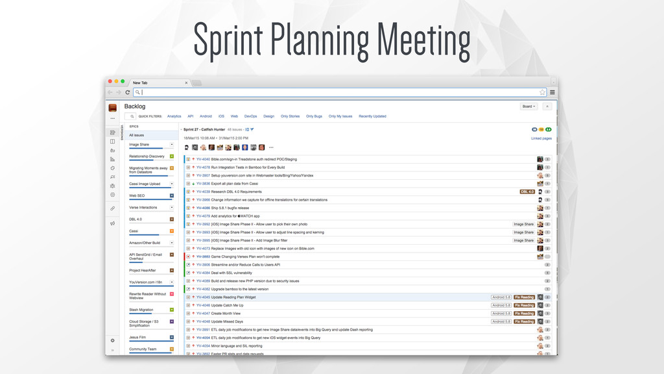Toggle the Only Bugs quick filter
This screenshot has width=664, height=374.
(314, 116)
